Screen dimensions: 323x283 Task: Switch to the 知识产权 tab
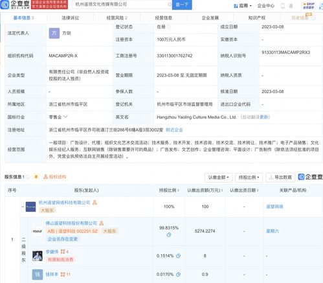[x=257, y=18]
